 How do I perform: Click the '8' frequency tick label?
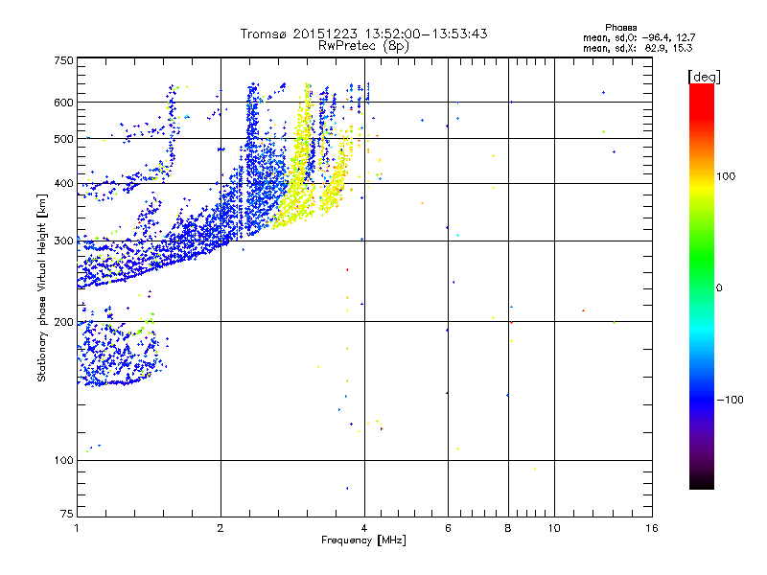[508, 528]
